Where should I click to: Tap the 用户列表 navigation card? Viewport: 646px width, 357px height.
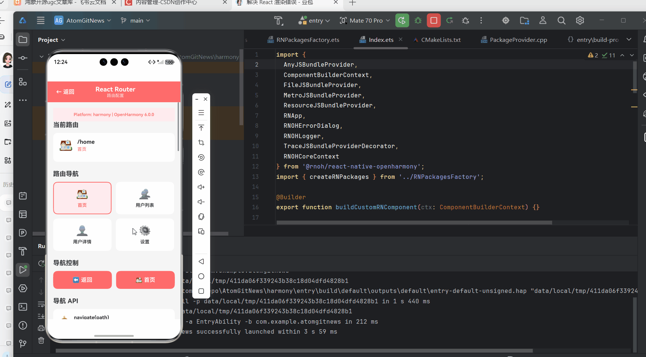tap(145, 198)
